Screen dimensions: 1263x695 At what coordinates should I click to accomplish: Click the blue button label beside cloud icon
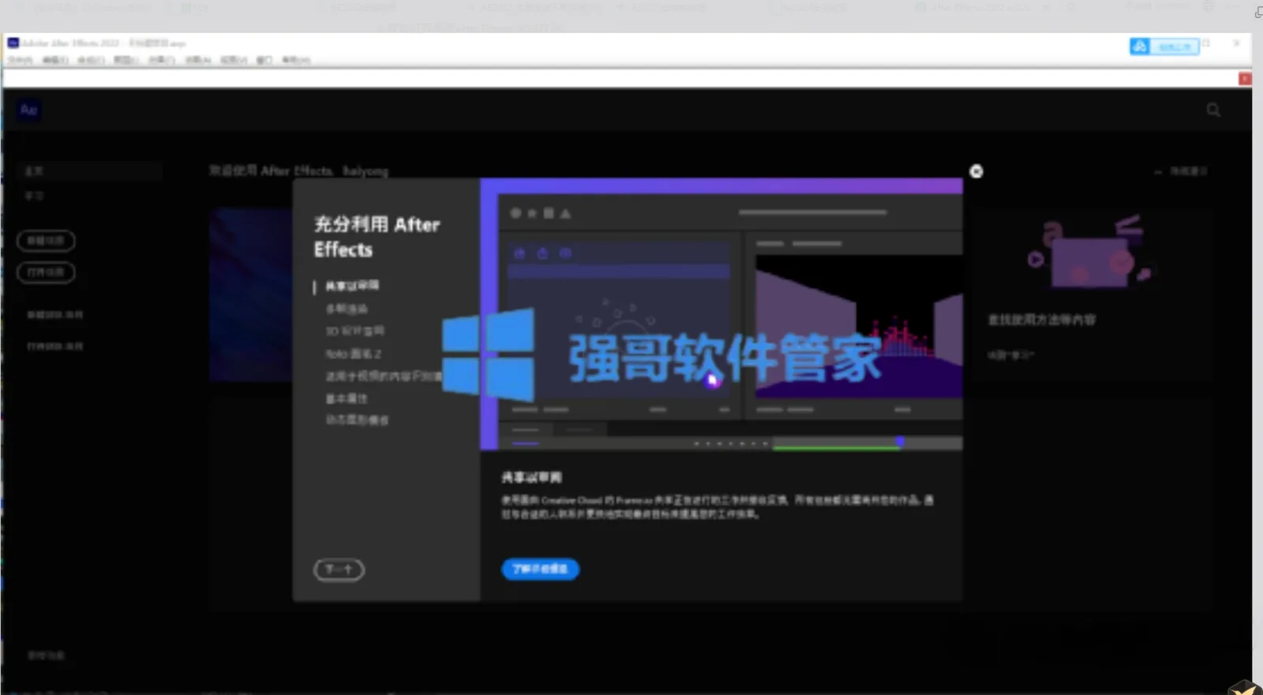click(1174, 47)
